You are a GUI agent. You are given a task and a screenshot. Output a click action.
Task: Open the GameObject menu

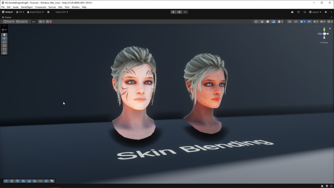[x=27, y=7]
